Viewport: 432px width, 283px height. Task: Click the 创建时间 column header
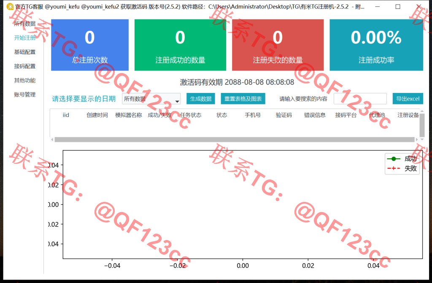[97, 115]
